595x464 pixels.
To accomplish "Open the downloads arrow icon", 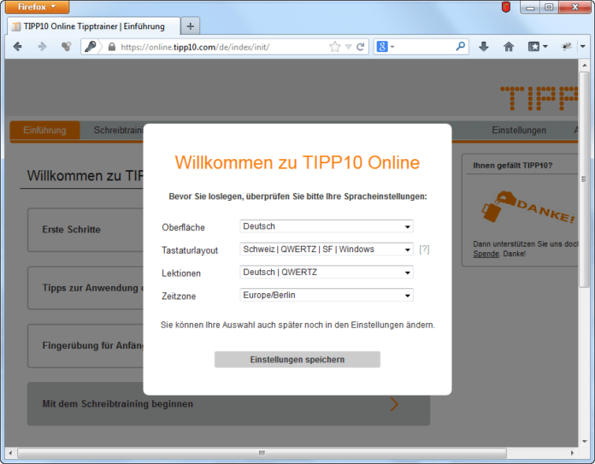I will click(x=484, y=47).
